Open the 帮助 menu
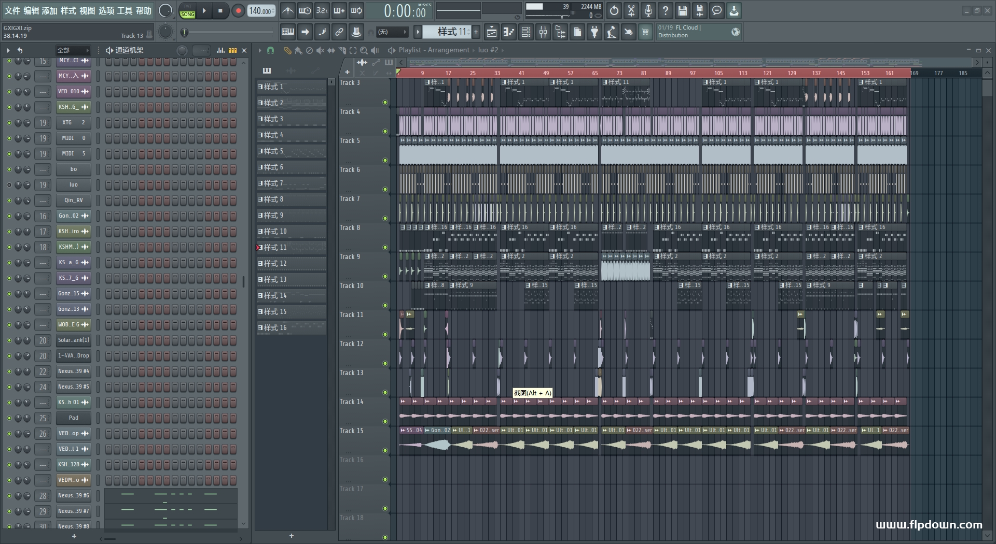The width and height of the screenshot is (996, 544). coord(144,10)
